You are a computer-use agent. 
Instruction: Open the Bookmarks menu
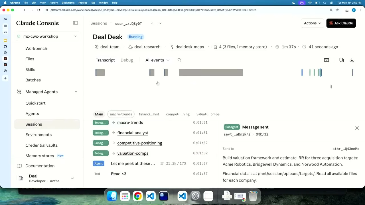(68, 3)
